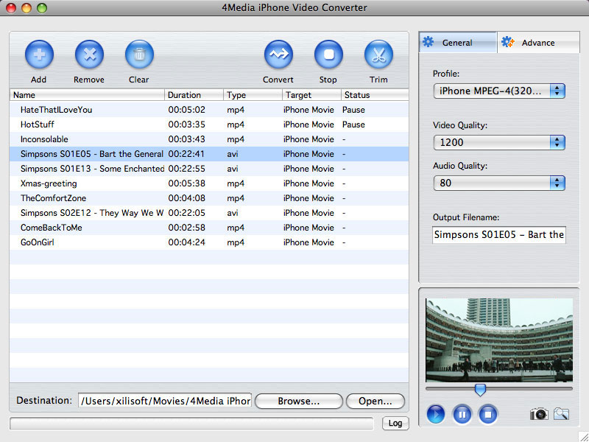Viewport: 589px width, 442px height.
Task: Zoom the window with green button
Action: [x=42, y=7]
